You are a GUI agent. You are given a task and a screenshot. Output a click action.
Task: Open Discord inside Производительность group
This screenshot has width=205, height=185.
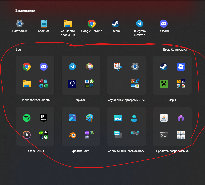coord(44,67)
